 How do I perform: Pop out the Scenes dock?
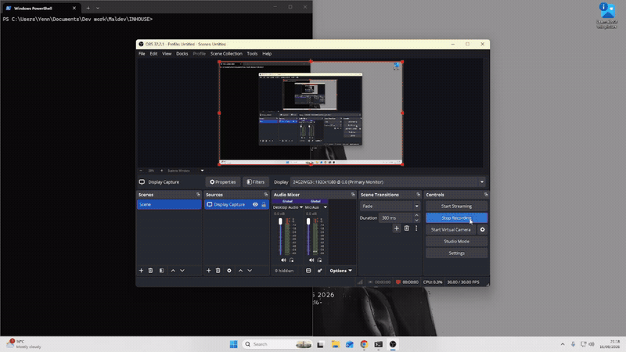click(198, 194)
